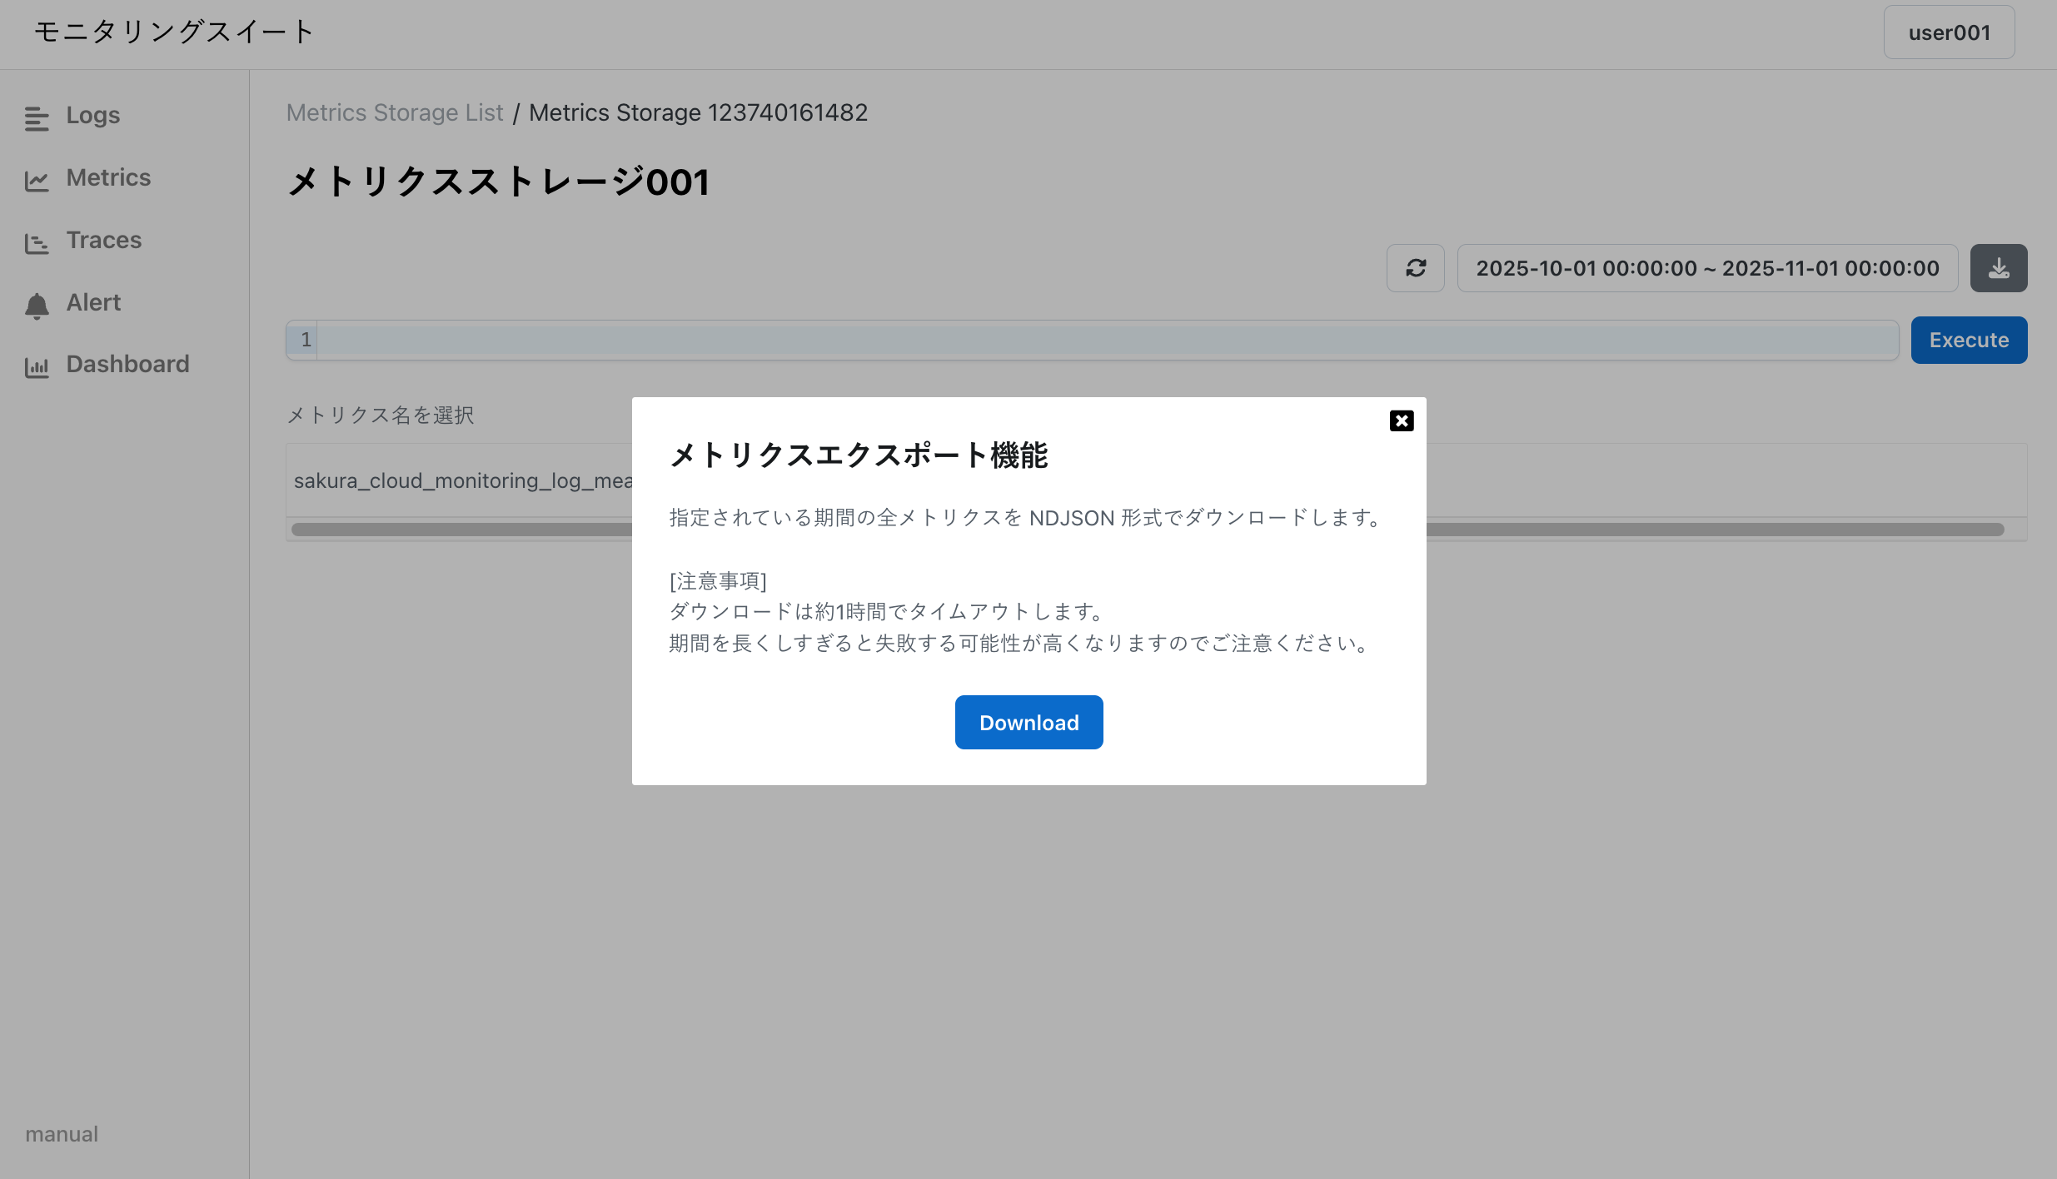
Task: Click the Download button in dialog
Action: (x=1028, y=722)
